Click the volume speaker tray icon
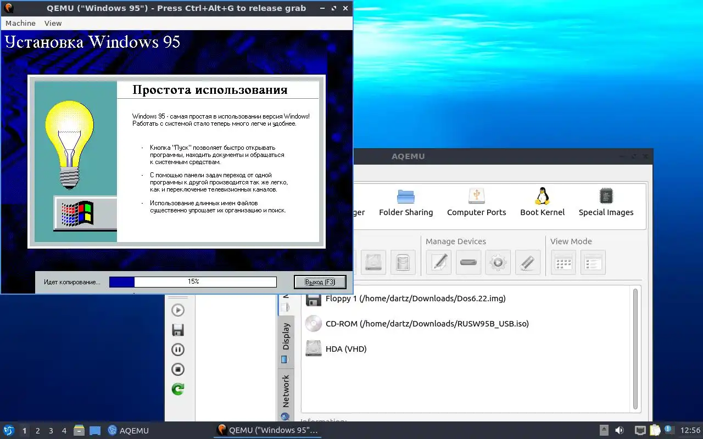 620,430
